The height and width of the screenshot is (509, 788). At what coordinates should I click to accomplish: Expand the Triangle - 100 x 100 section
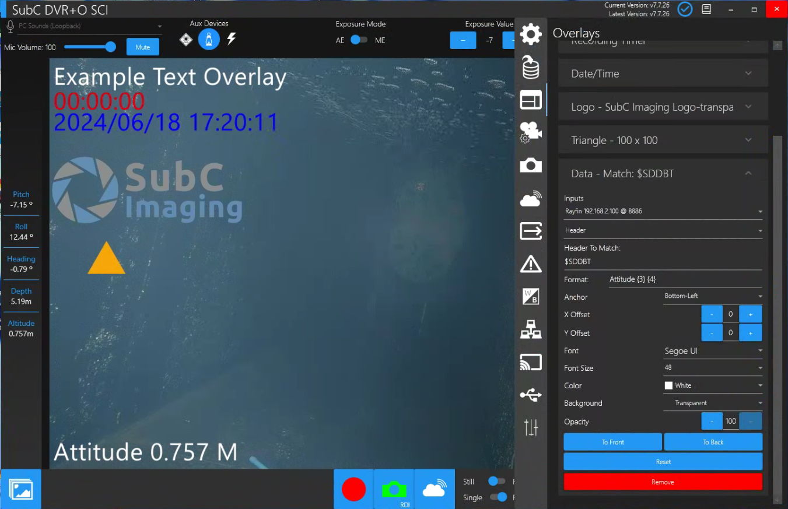663,141
